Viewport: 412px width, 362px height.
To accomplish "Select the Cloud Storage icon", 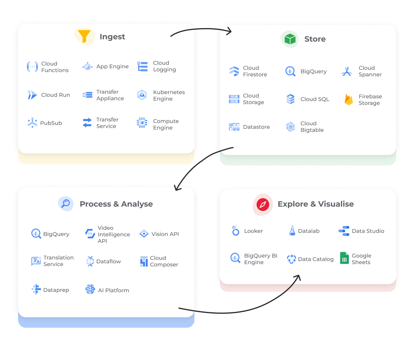I will pyautogui.click(x=234, y=99).
